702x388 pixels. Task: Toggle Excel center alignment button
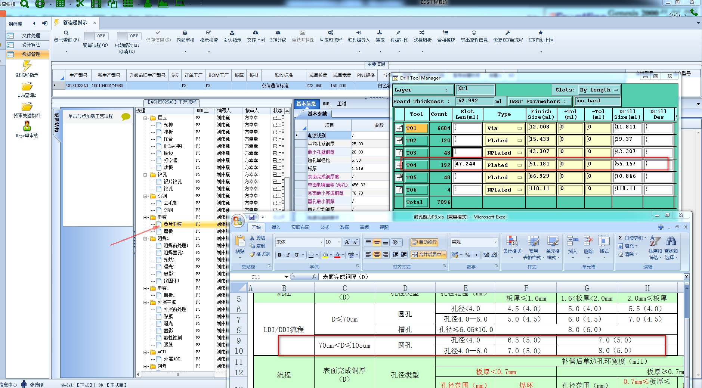pos(377,255)
